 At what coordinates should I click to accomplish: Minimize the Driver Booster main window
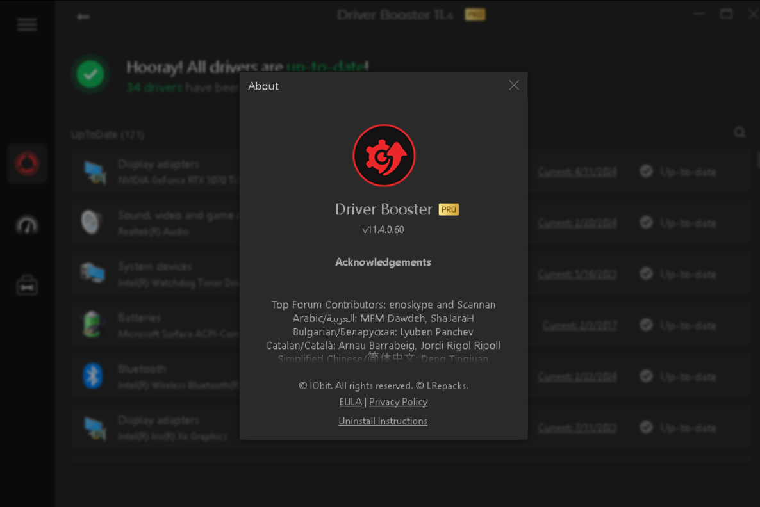point(698,14)
